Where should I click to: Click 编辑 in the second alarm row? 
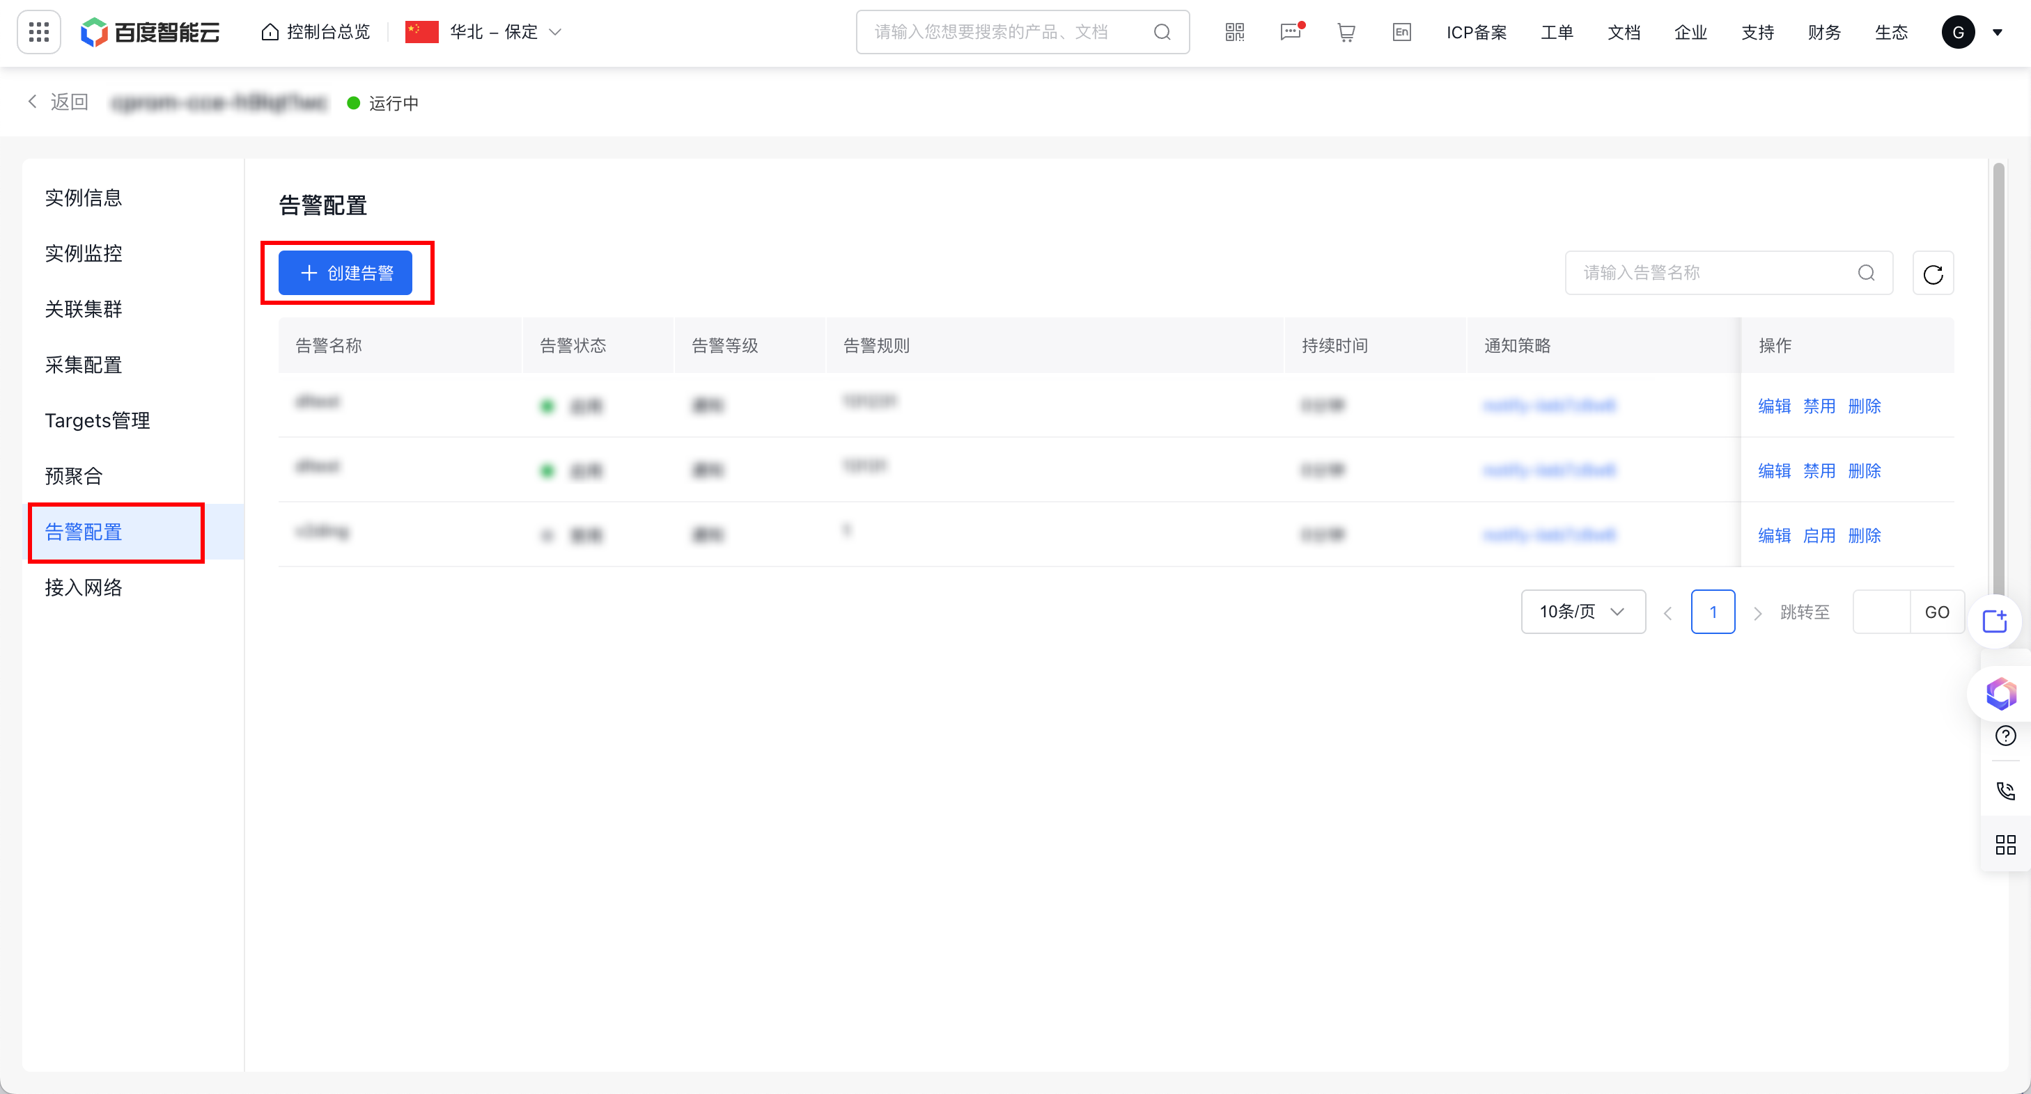(1775, 470)
